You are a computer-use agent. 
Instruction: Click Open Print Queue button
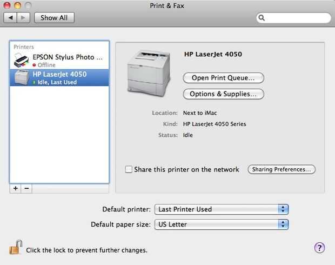click(x=223, y=78)
